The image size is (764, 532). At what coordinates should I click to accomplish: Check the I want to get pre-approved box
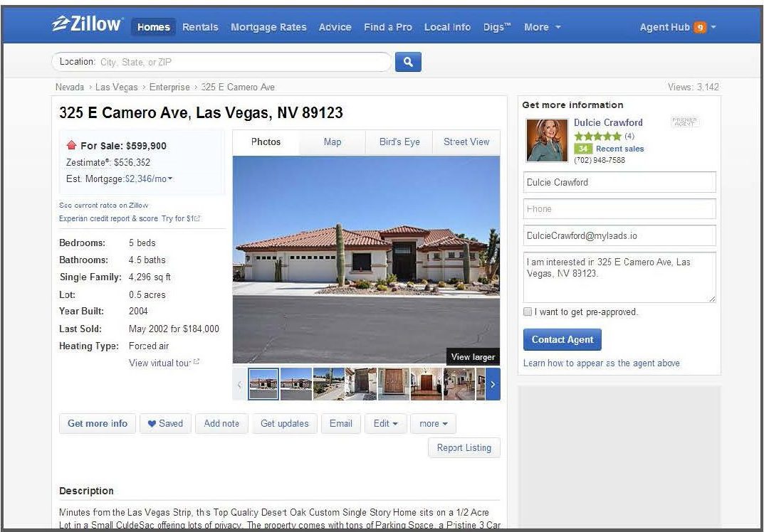click(527, 312)
